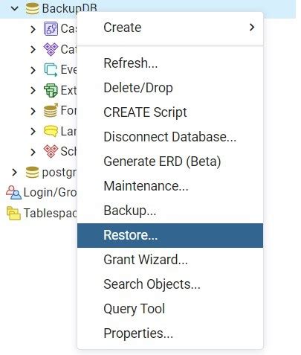This screenshot has width=301, height=355.
Task: Select Restore... from context menu
Action: (170, 235)
